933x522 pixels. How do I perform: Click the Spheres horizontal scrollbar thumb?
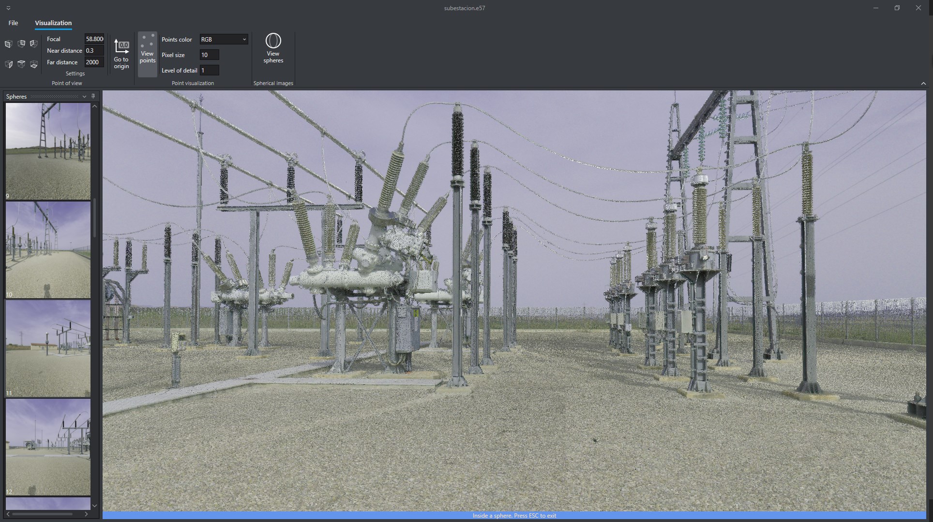point(43,514)
